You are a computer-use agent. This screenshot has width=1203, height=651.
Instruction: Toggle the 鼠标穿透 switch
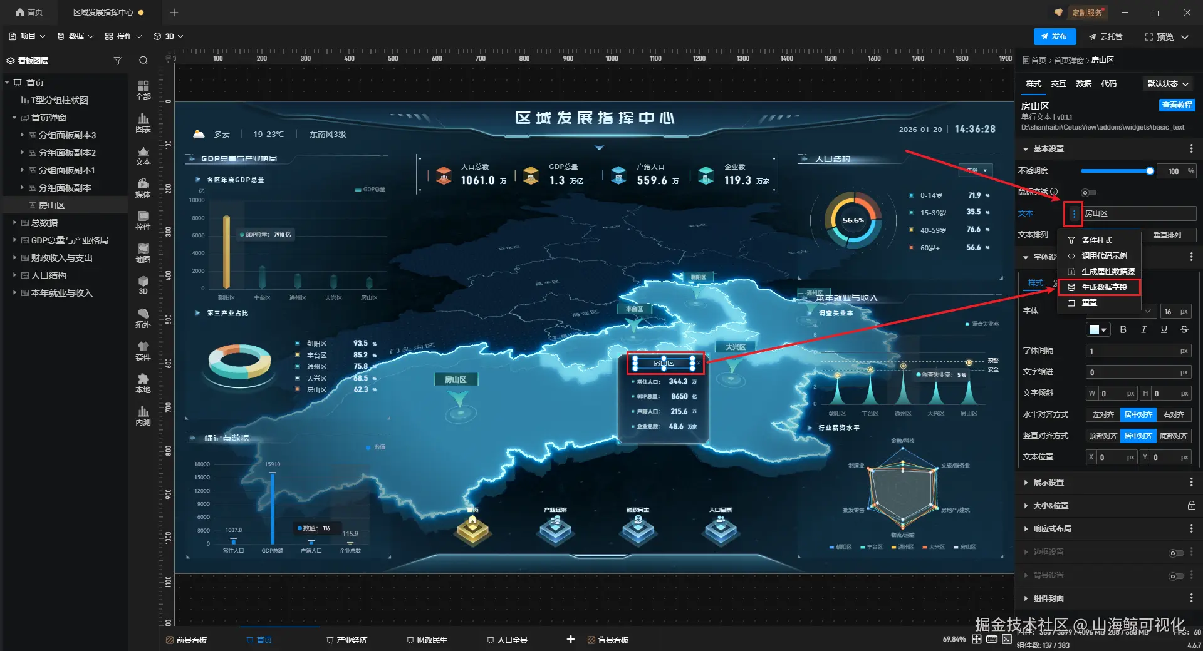tap(1088, 193)
